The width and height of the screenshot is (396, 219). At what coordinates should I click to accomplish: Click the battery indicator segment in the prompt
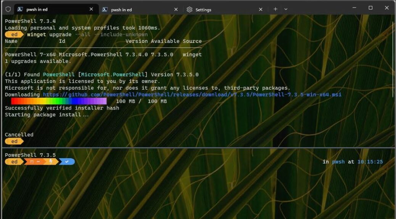click(33, 161)
